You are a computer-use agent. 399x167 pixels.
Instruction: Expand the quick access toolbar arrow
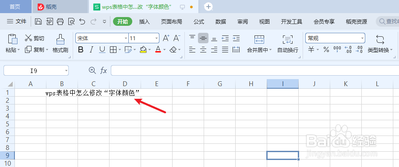click(x=104, y=21)
